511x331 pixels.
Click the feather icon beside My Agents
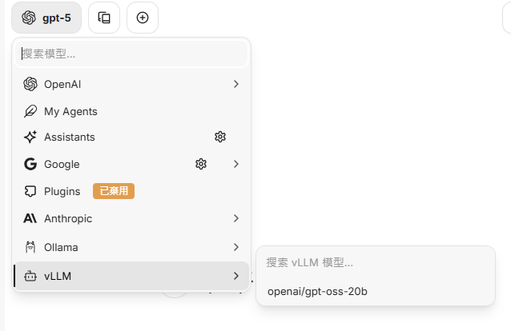coord(30,111)
